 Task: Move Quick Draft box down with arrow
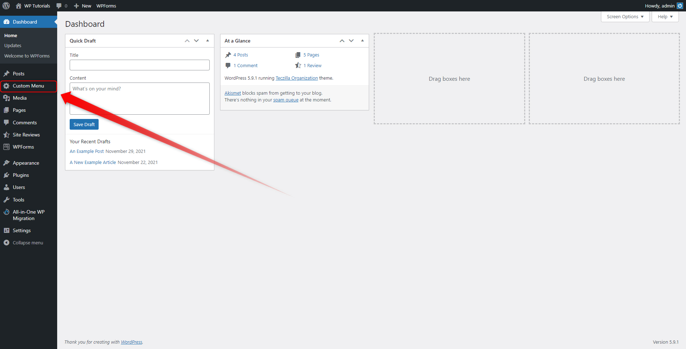coord(197,41)
